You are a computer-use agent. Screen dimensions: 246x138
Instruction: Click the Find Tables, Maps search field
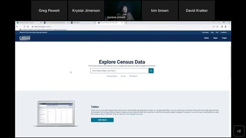(x=120, y=71)
